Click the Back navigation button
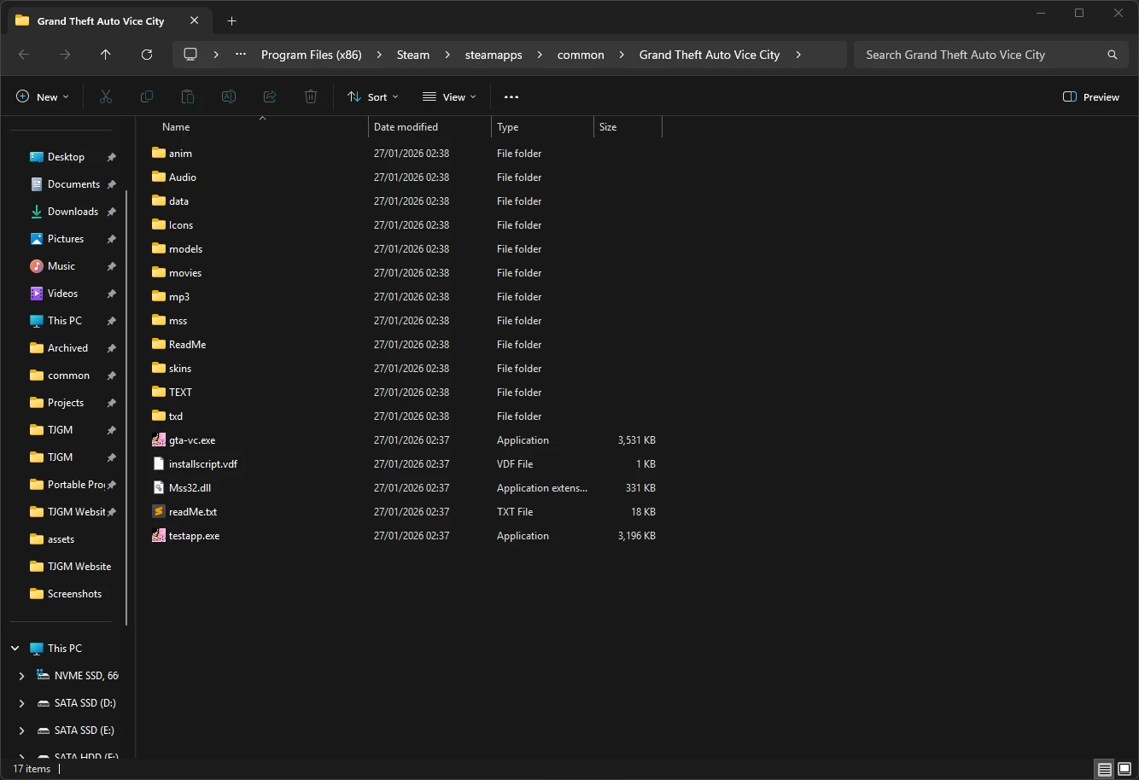This screenshot has width=1139, height=780. [x=24, y=54]
